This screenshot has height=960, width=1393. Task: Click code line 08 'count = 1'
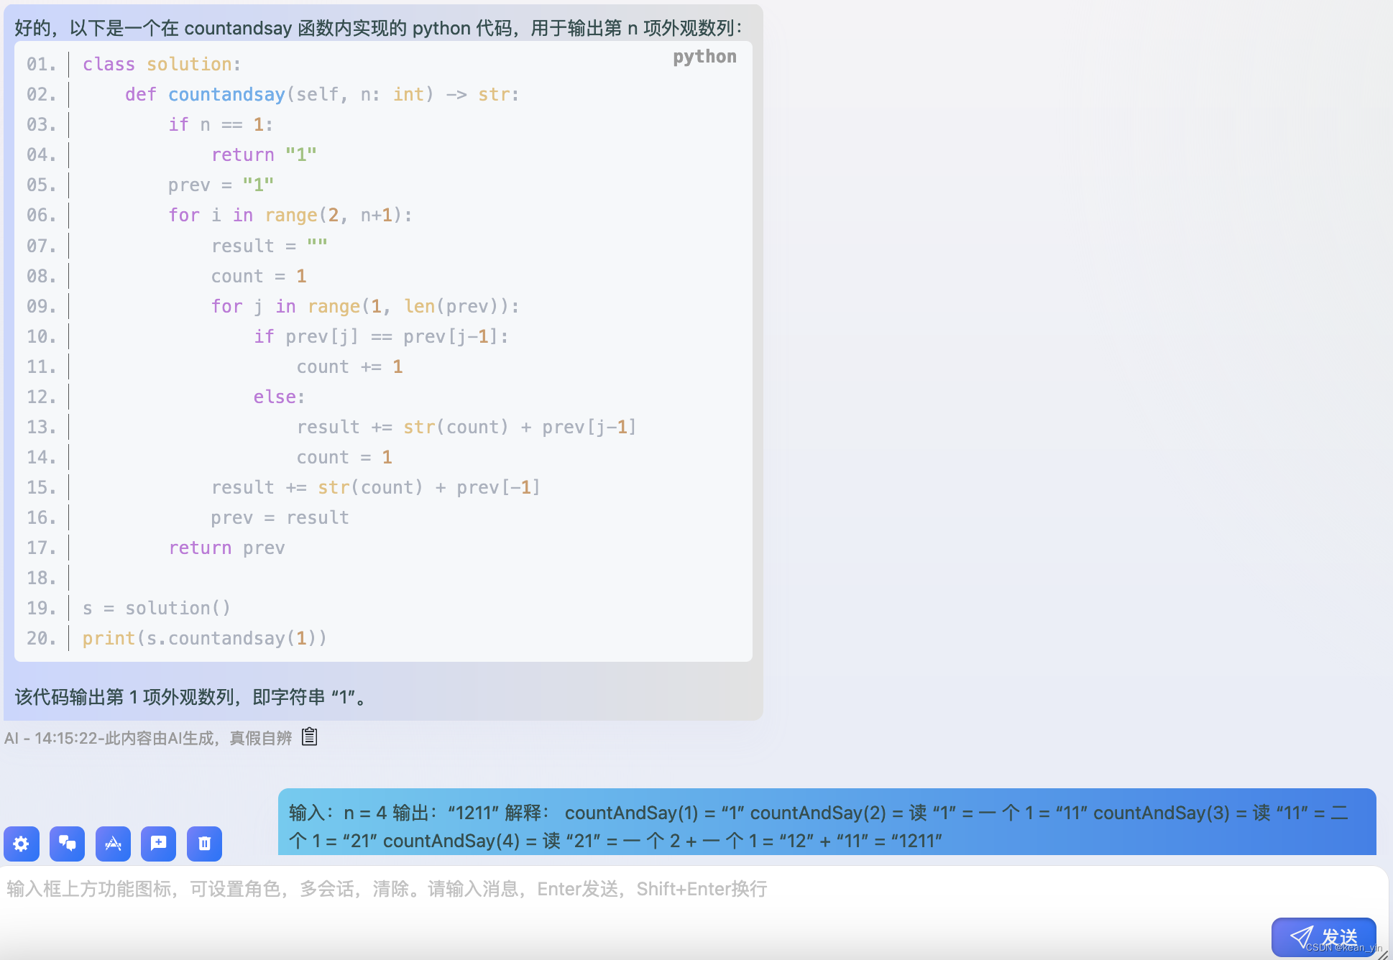(259, 277)
